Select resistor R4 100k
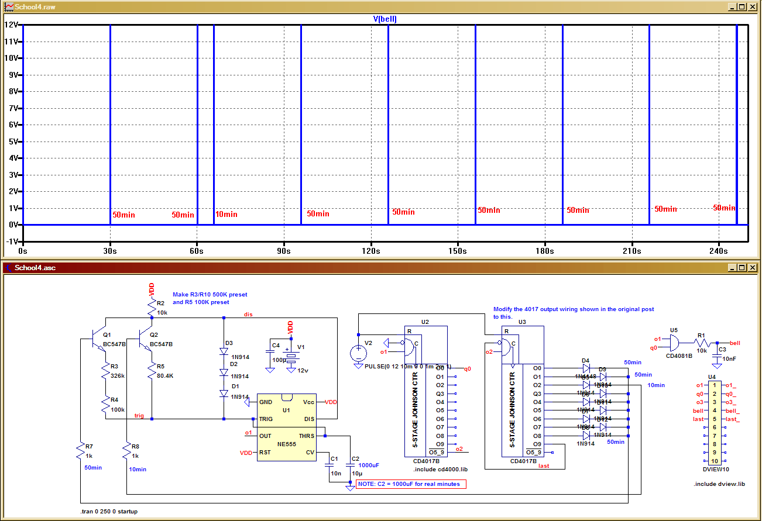762x521 pixels. [105, 405]
